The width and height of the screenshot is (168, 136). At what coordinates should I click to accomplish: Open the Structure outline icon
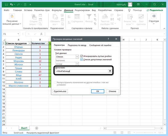click(x=154, y=16)
